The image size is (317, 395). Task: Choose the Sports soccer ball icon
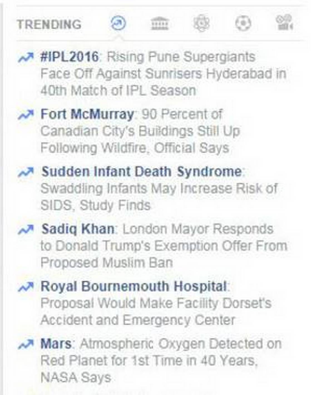tap(243, 23)
